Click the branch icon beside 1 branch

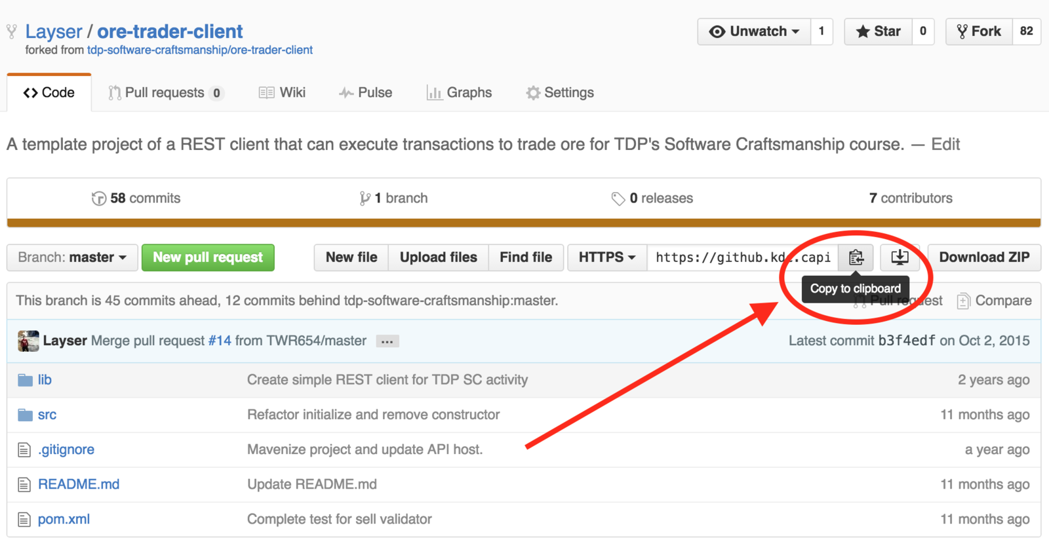(365, 198)
